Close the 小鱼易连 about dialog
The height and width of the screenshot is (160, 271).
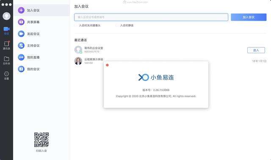point(107,65)
